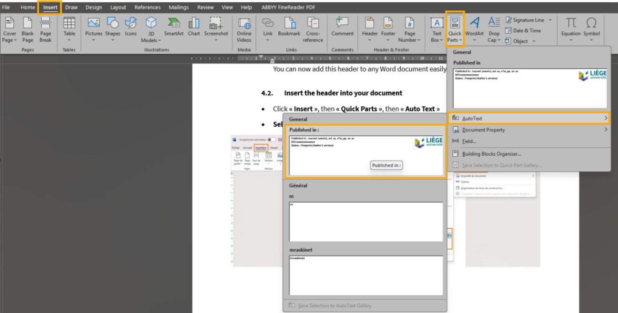Open the Help tab
Image resolution: width=618 pixels, height=313 pixels.
pos(246,7)
